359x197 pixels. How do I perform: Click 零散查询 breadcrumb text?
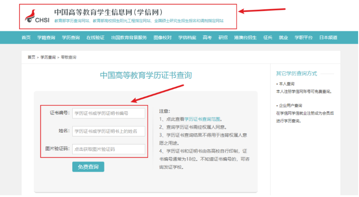68,57
